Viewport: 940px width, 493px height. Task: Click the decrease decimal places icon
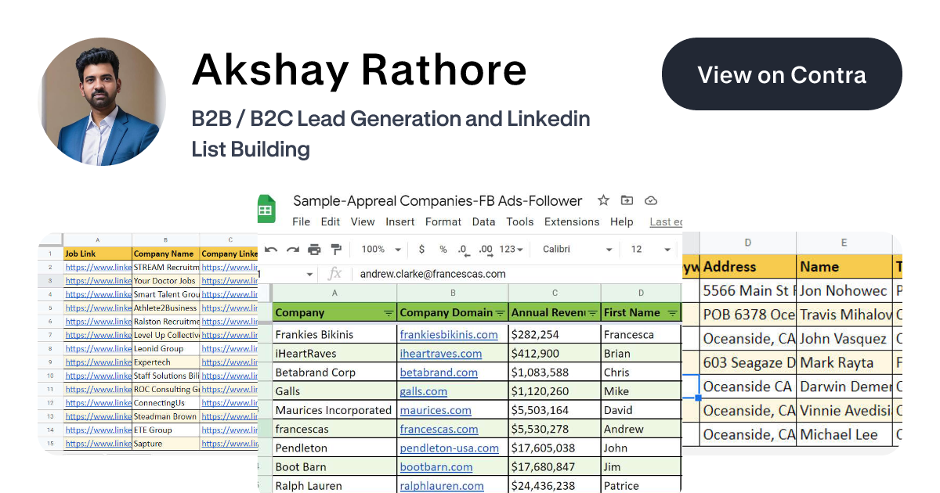pos(463,249)
